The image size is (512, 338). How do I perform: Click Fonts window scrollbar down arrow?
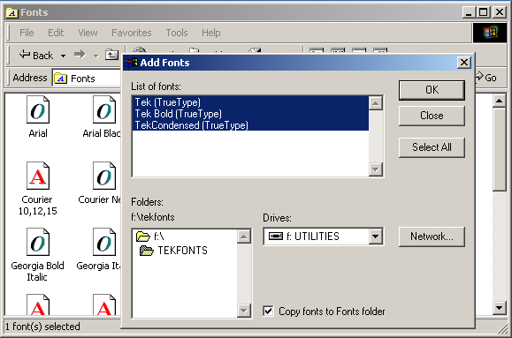(x=499, y=307)
